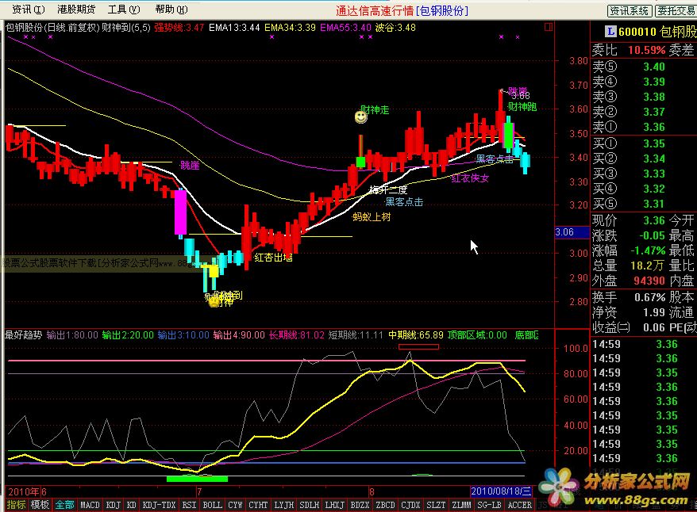Click the large magenta candlestick under 跳崖
This screenshot has height=512, width=697.
180,212
